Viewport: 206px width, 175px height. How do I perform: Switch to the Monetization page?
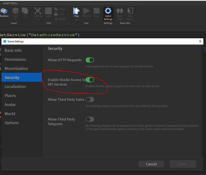(22, 69)
